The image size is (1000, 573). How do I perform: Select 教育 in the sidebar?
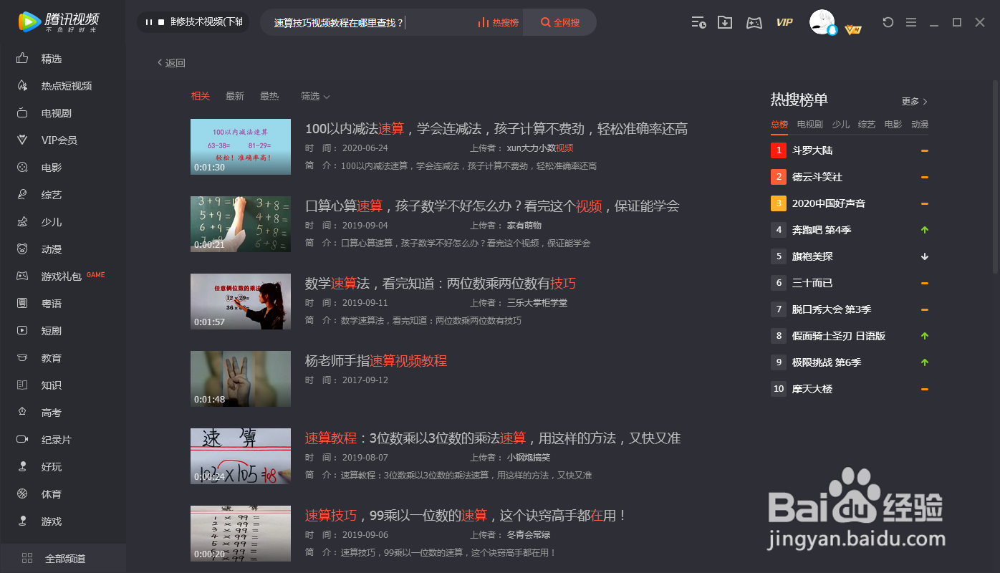click(x=50, y=357)
